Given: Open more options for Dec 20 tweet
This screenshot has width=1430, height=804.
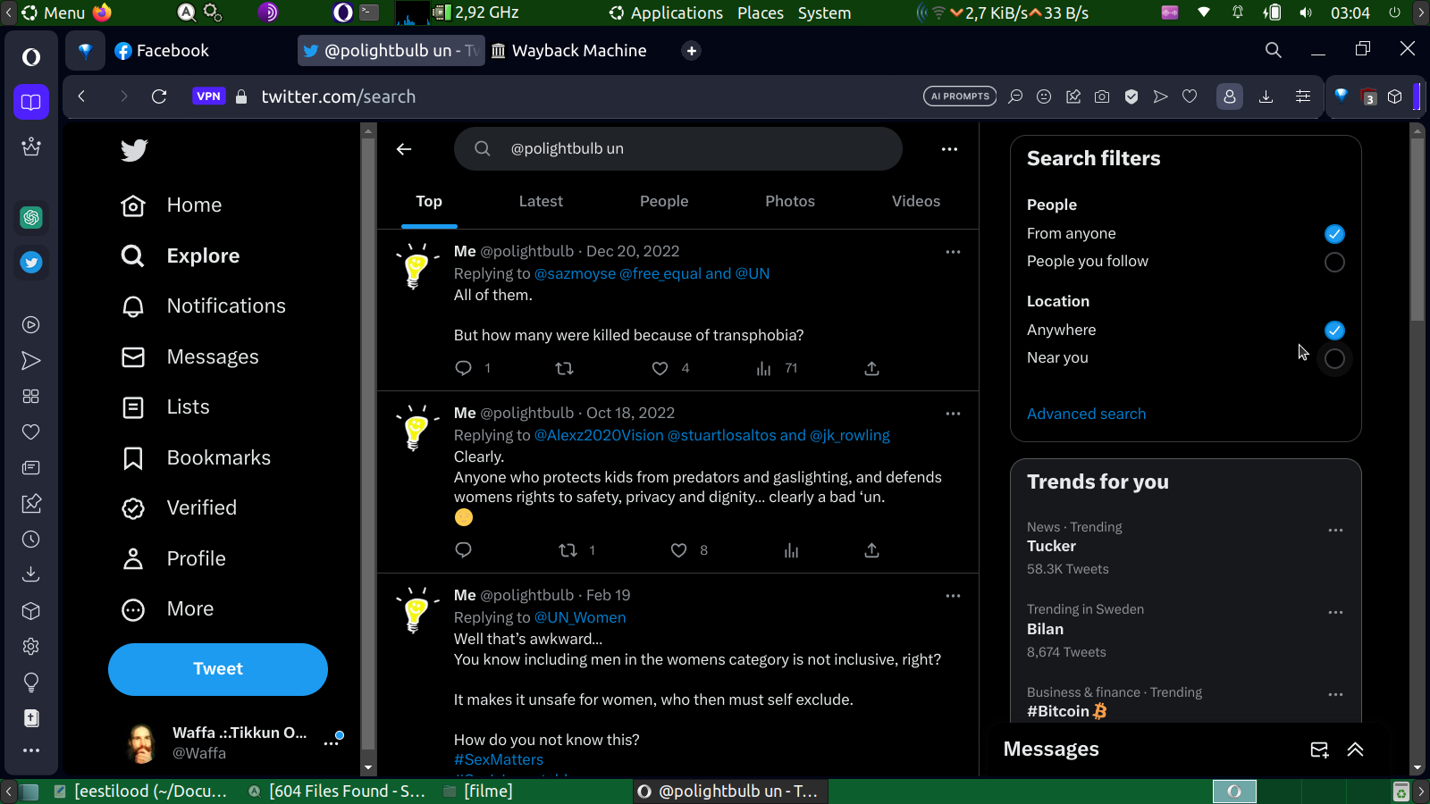Looking at the screenshot, I should 953,252.
